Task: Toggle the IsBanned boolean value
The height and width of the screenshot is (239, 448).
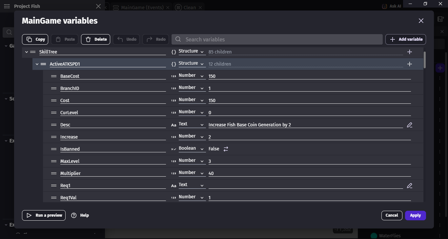Action: pos(226,149)
